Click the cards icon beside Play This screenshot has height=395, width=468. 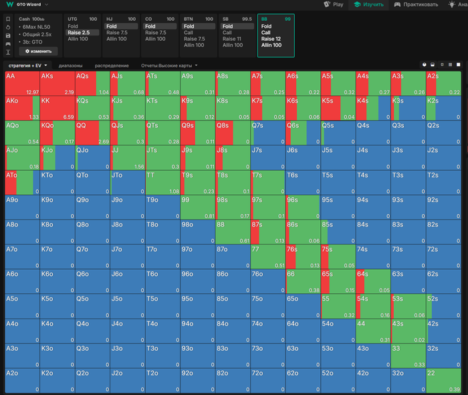coord(327,5)
